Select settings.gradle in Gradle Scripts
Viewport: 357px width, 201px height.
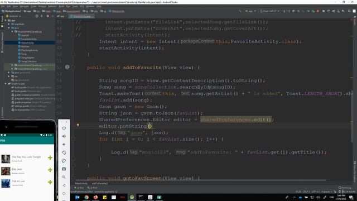pyautogui.click(x=22, y=106)
